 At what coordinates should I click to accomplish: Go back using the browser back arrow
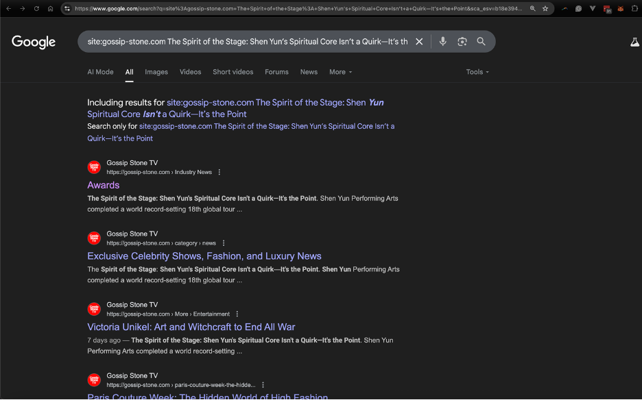[9, 8]
